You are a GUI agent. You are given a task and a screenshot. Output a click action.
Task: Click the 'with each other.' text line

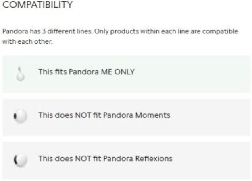(27, 42)
